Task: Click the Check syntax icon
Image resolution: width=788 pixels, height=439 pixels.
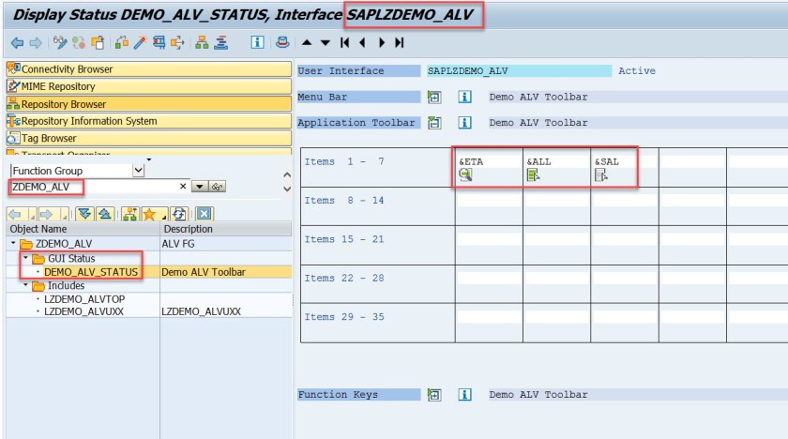Action: point(122,43)
